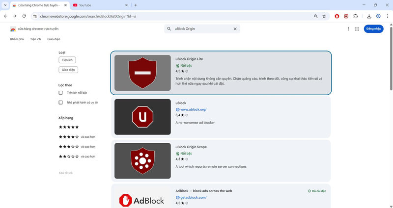Check the Tiện ích nổi bật checkbox
The height and width of the screenshot is (208, 393).
point(60,93)
